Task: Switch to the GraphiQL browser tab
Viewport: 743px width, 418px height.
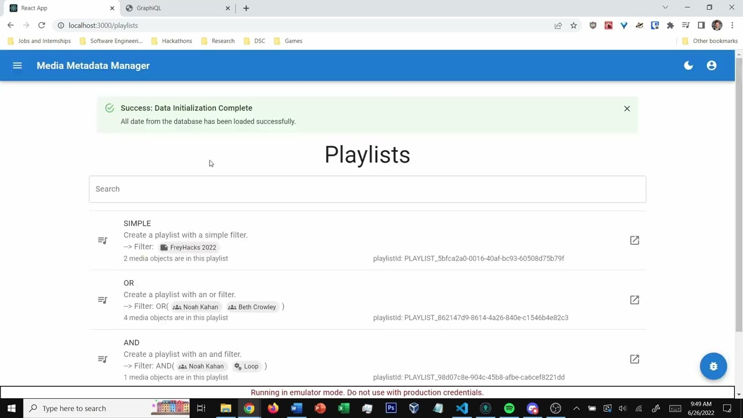Action: click(x=177, y=8)
